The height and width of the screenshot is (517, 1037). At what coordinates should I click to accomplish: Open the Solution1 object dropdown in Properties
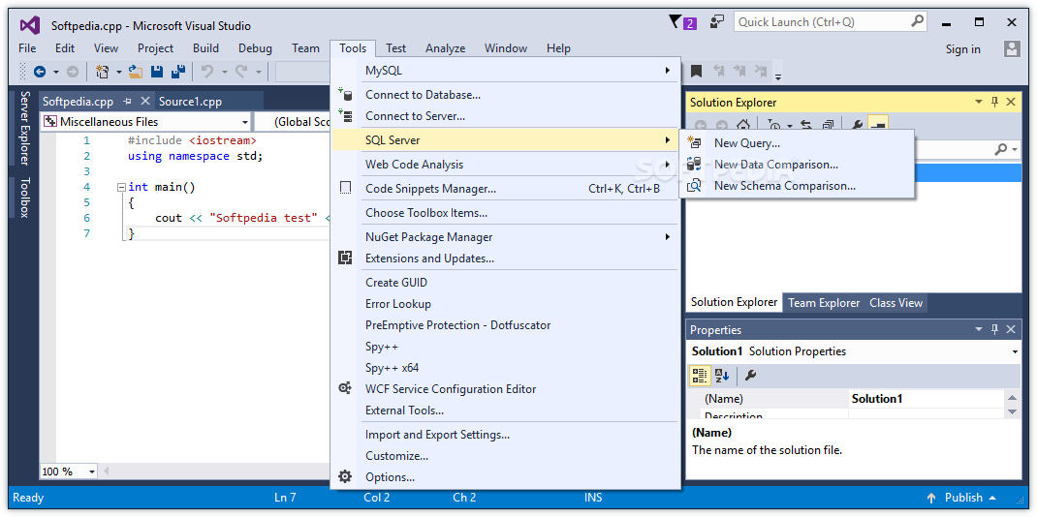coord(1015,352)
